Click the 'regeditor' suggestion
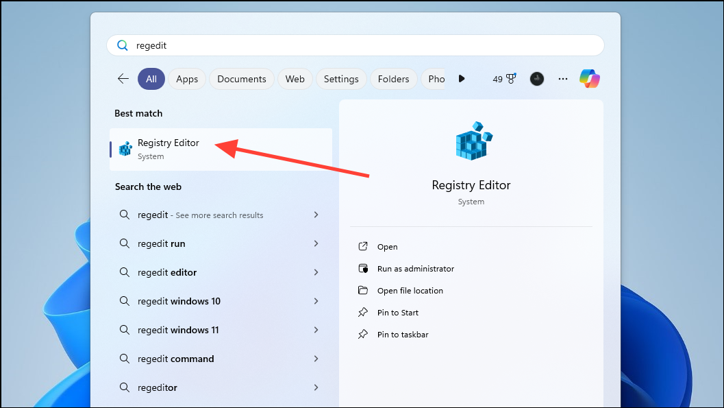This screenshot has width=724, height=408. [221, 387]
